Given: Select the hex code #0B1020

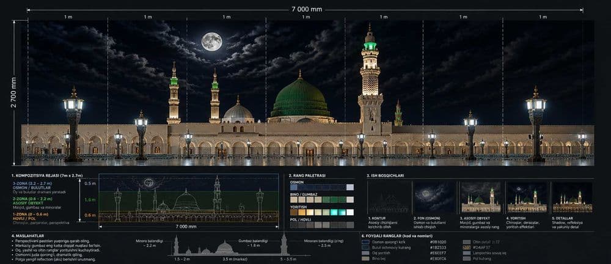Looking at the screenshot, I should tap(438, 242).
